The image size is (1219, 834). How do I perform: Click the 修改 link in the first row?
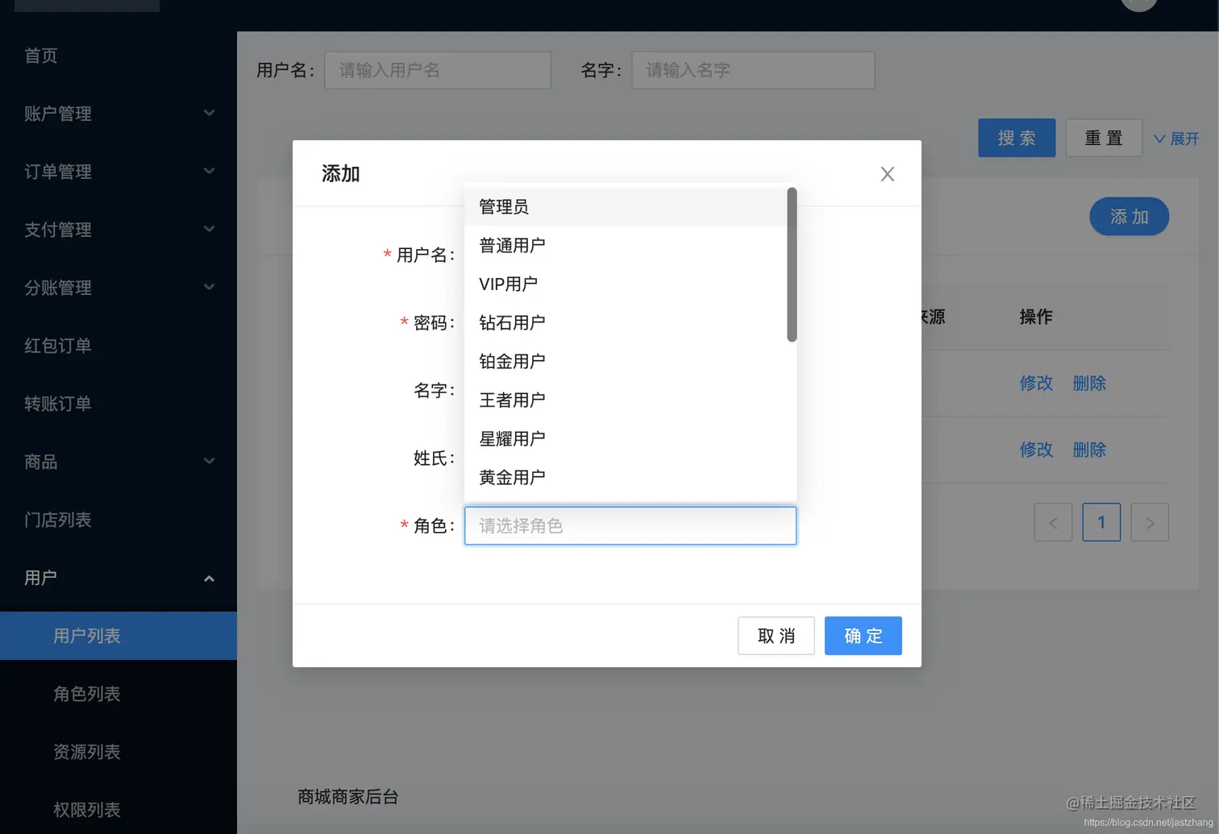click(1036, 383)
